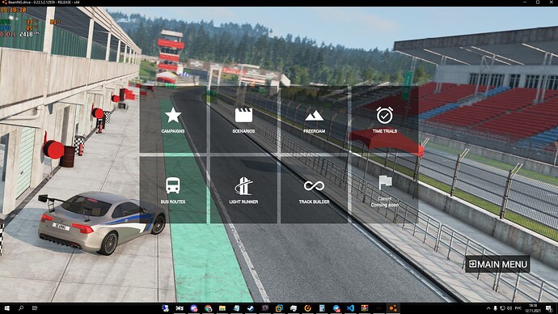Show hidden system tray icons
558x314 pixels.
(x=488, y=308)
